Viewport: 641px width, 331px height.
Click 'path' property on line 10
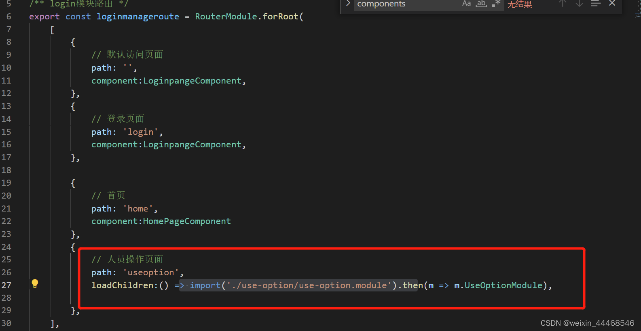tap(102, 68)
